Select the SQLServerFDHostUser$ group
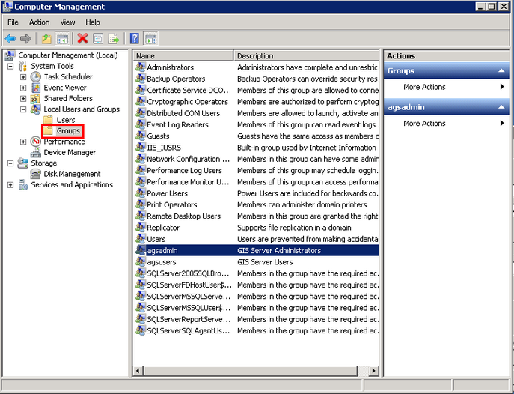 point(189,285)
